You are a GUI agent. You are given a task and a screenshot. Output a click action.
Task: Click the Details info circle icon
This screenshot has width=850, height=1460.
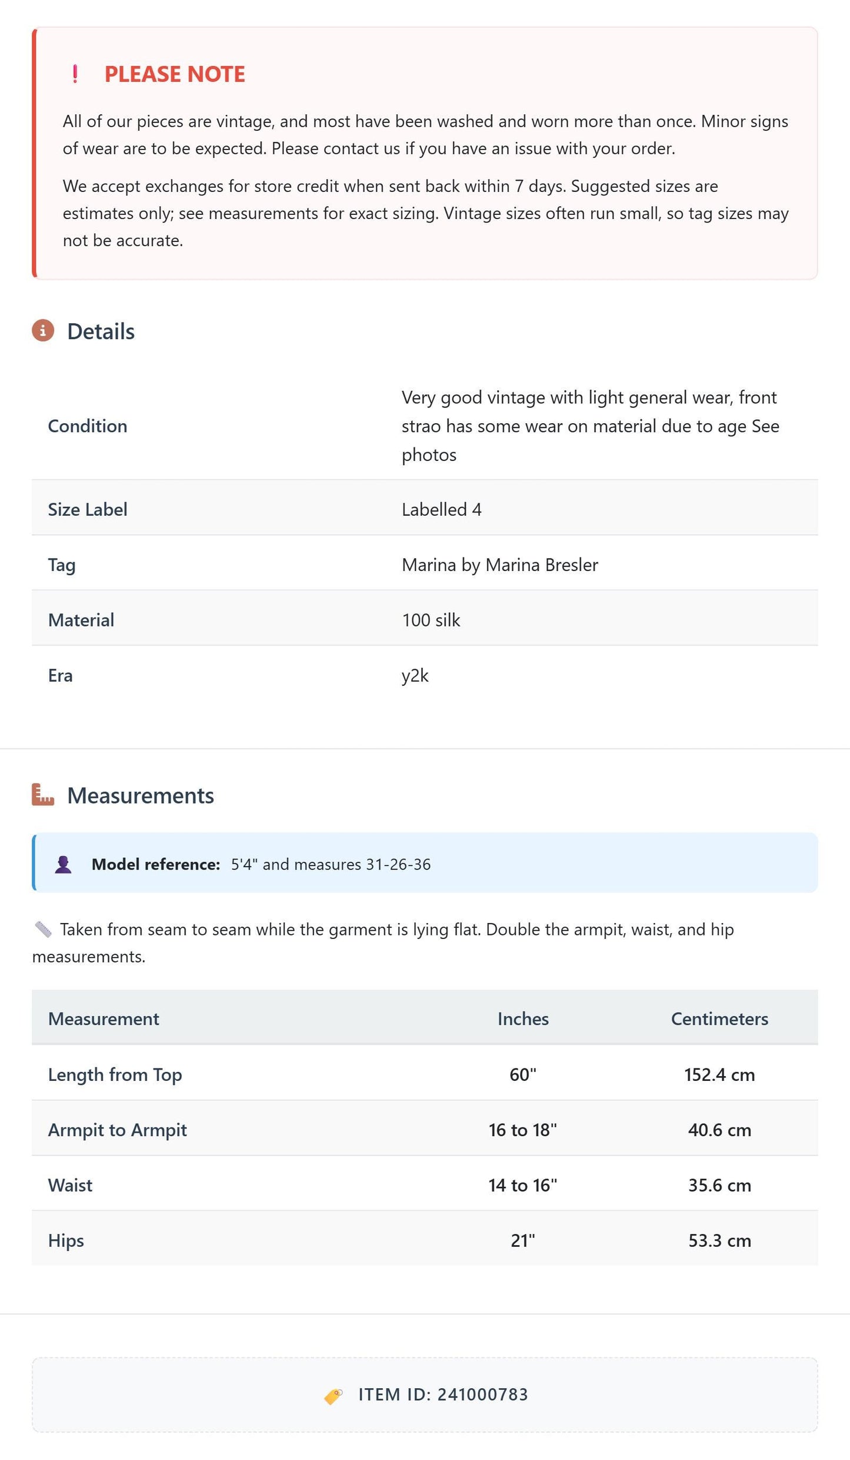[x=43, y=330]
